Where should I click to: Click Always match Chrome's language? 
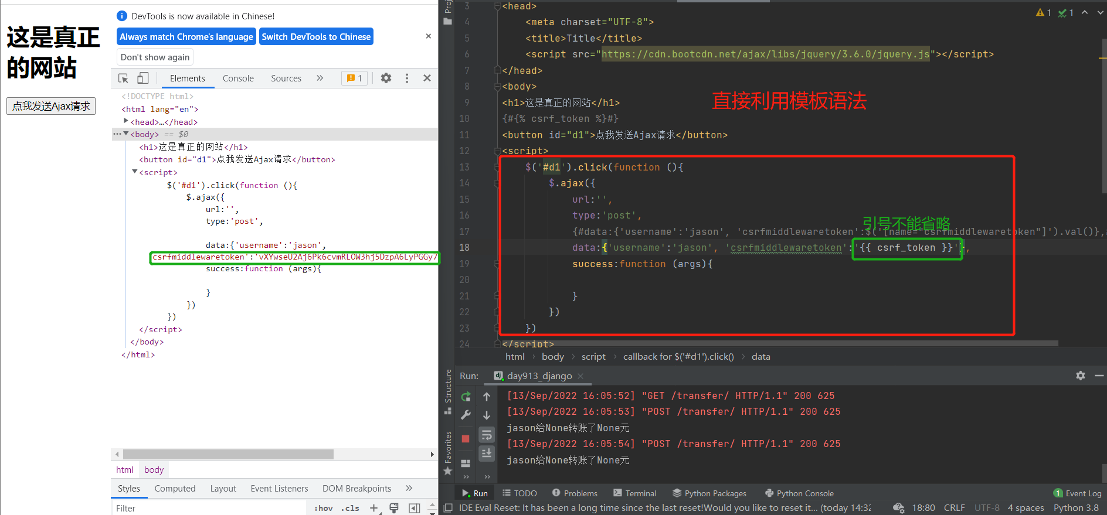point(186,37)
